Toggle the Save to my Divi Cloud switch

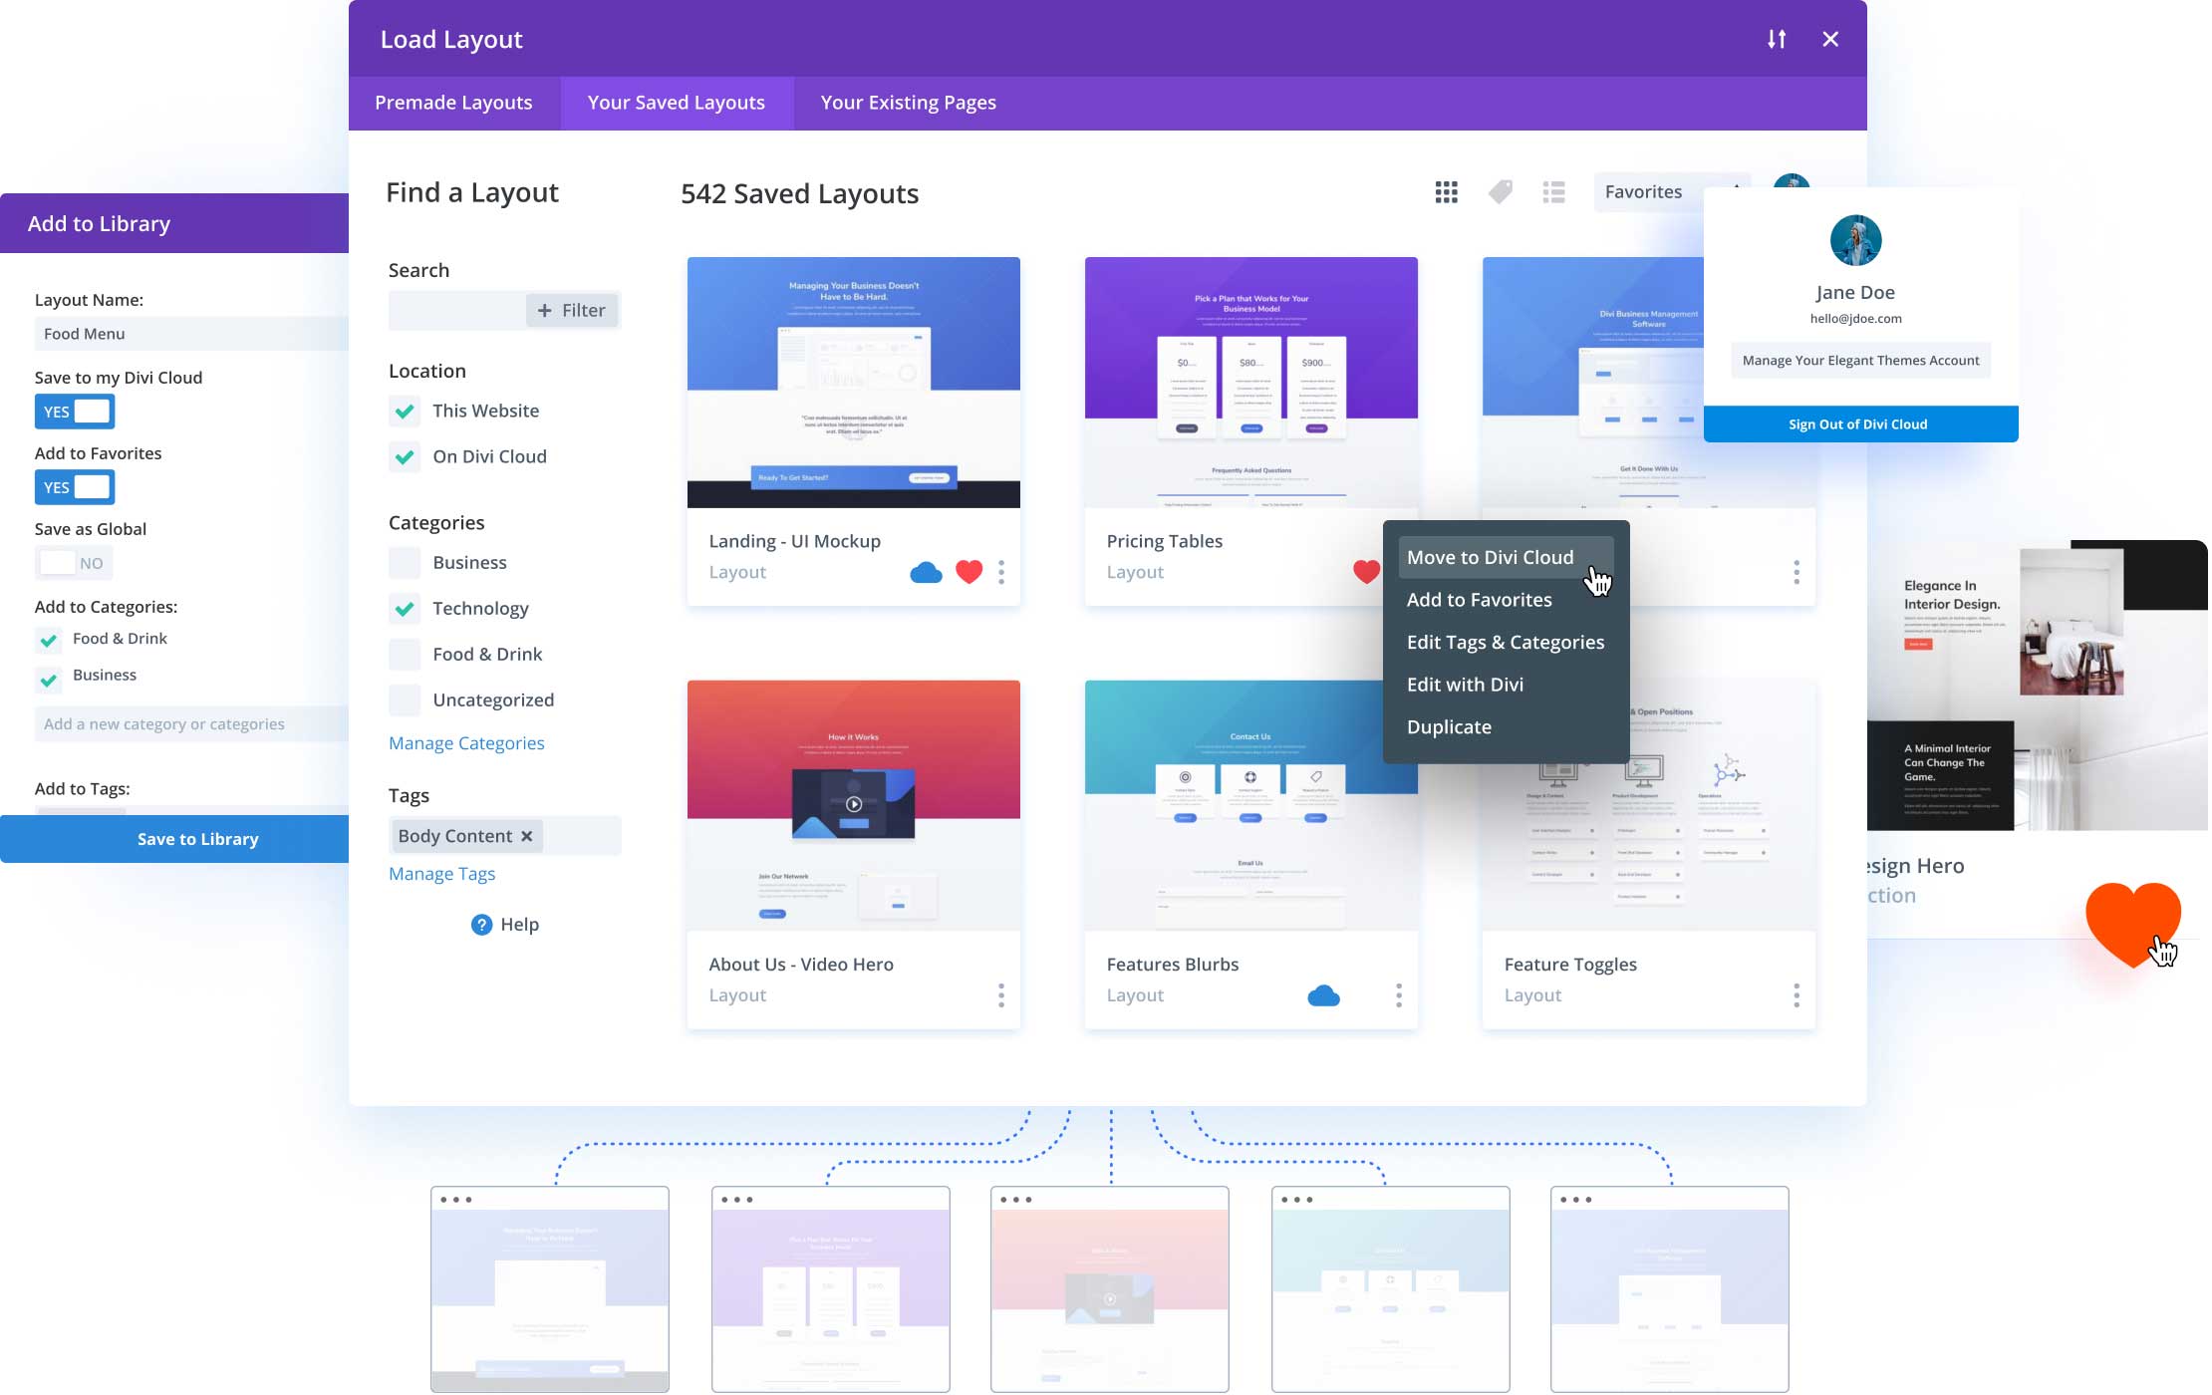74,410
